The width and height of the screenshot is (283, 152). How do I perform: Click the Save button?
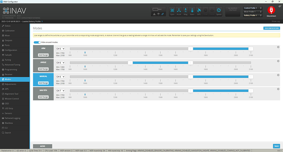click(x=276, y=146)
